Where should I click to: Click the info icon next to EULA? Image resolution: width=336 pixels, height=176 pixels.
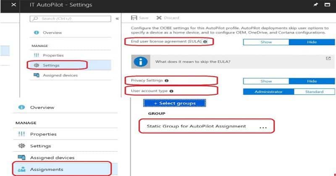[205, 42]
